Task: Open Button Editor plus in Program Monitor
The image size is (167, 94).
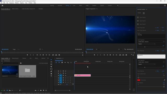Action: point(133,55)
